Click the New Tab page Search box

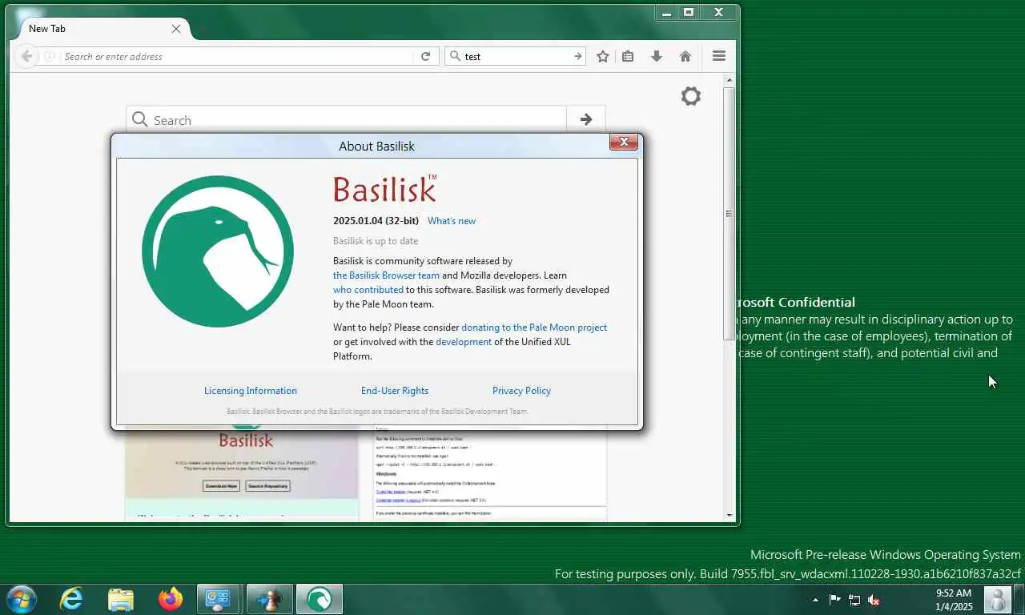click(x=346, y=119)
